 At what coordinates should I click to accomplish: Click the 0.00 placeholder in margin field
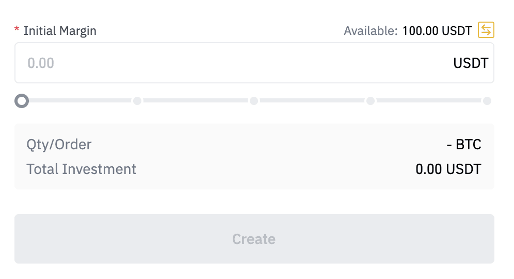[x=41, y=63]
